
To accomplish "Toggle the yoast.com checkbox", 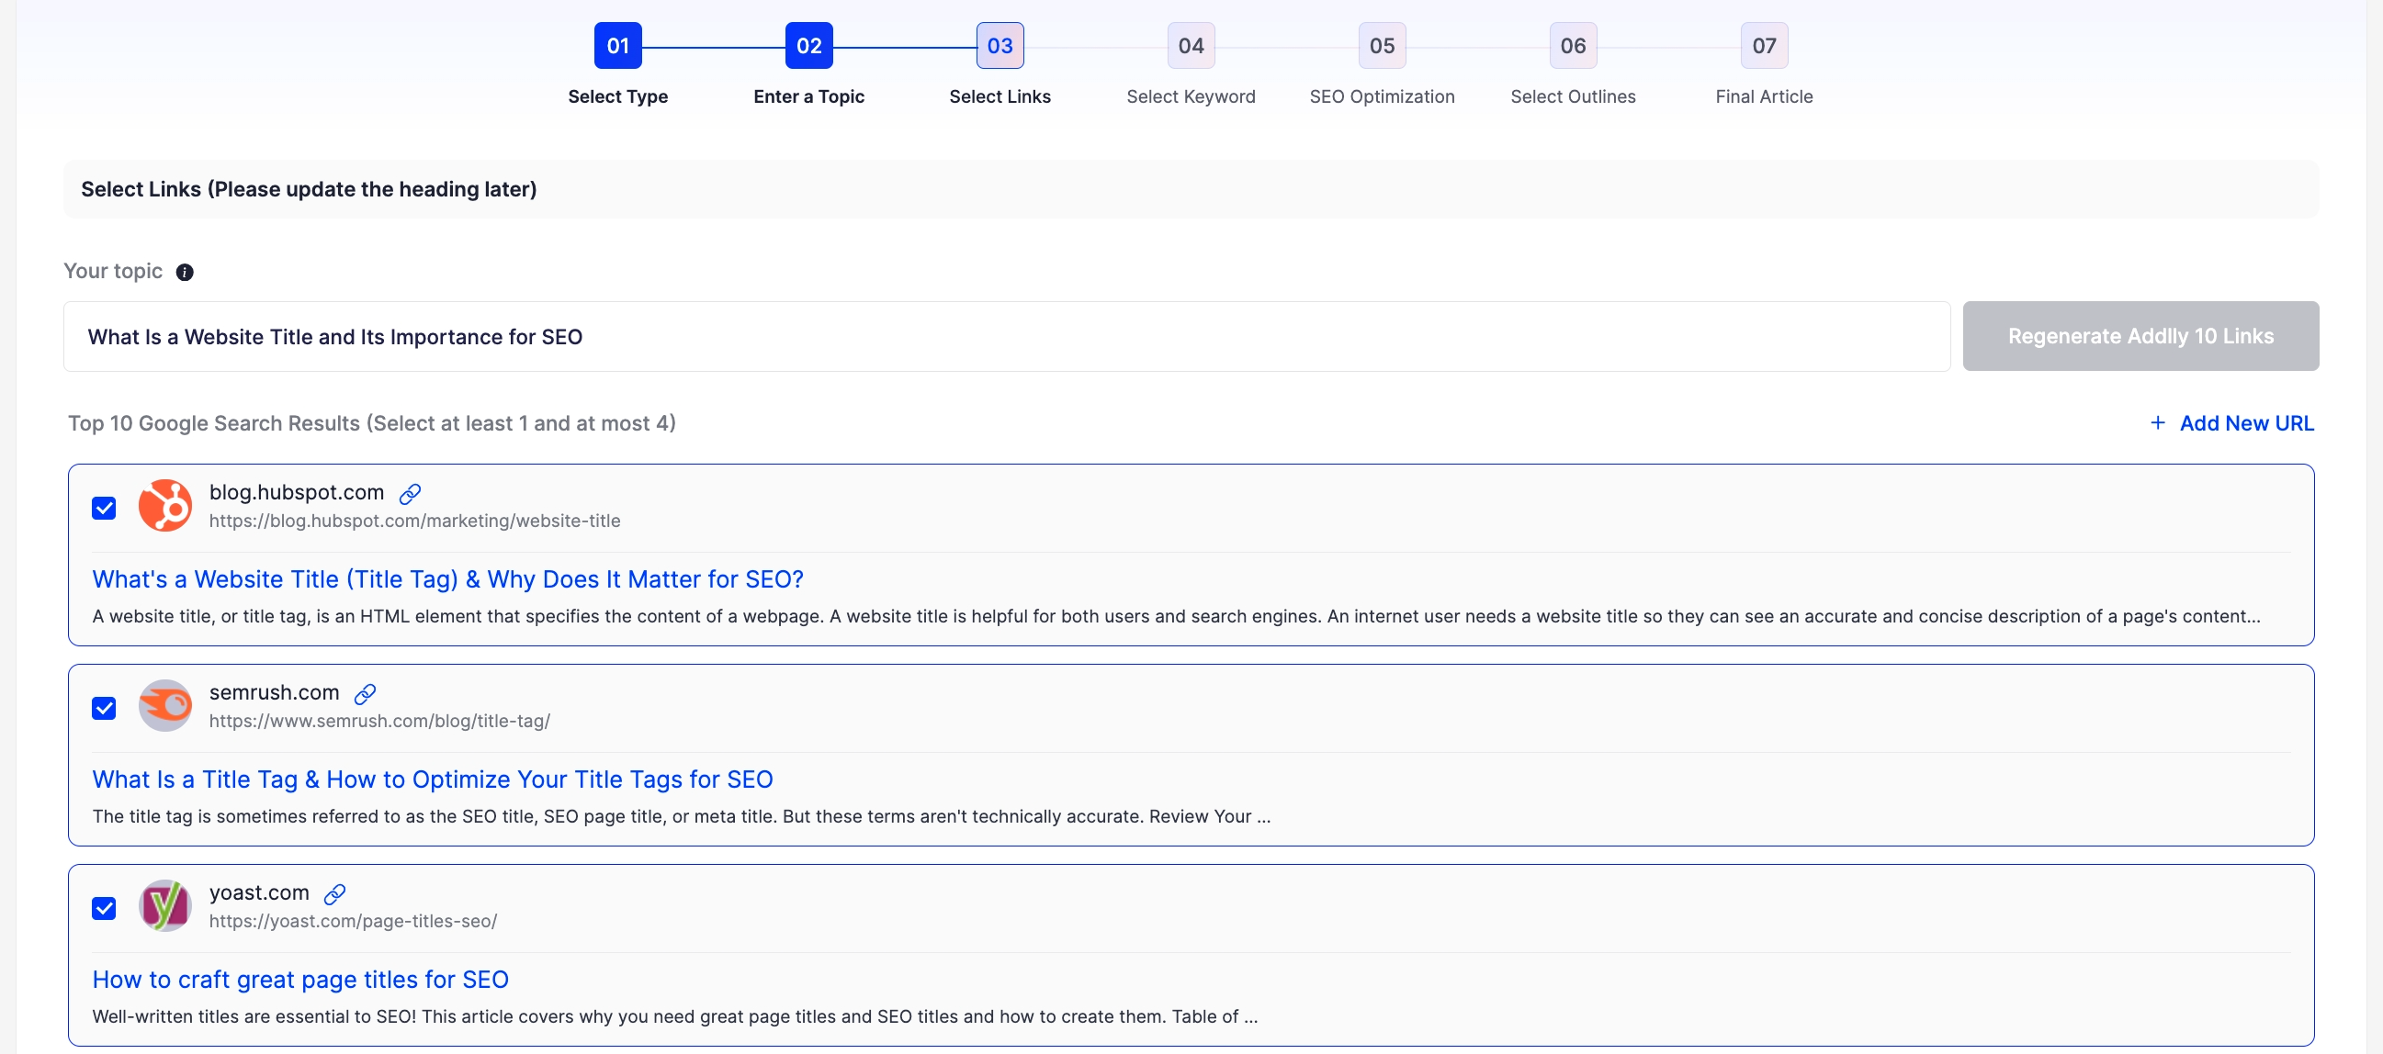I will click(x=103, y=908).
